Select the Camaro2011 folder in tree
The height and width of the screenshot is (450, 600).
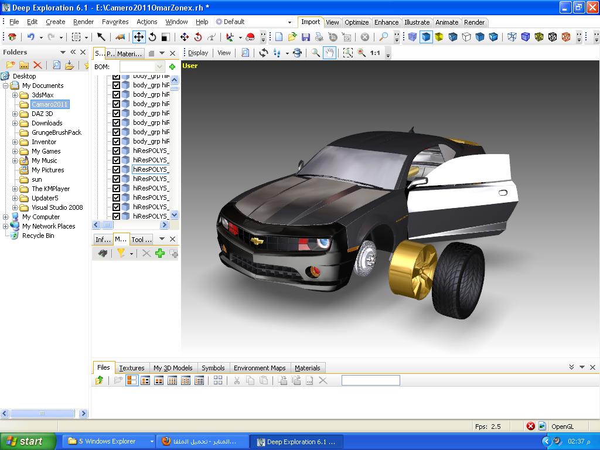pyautogui.click(x=49, y=104)
